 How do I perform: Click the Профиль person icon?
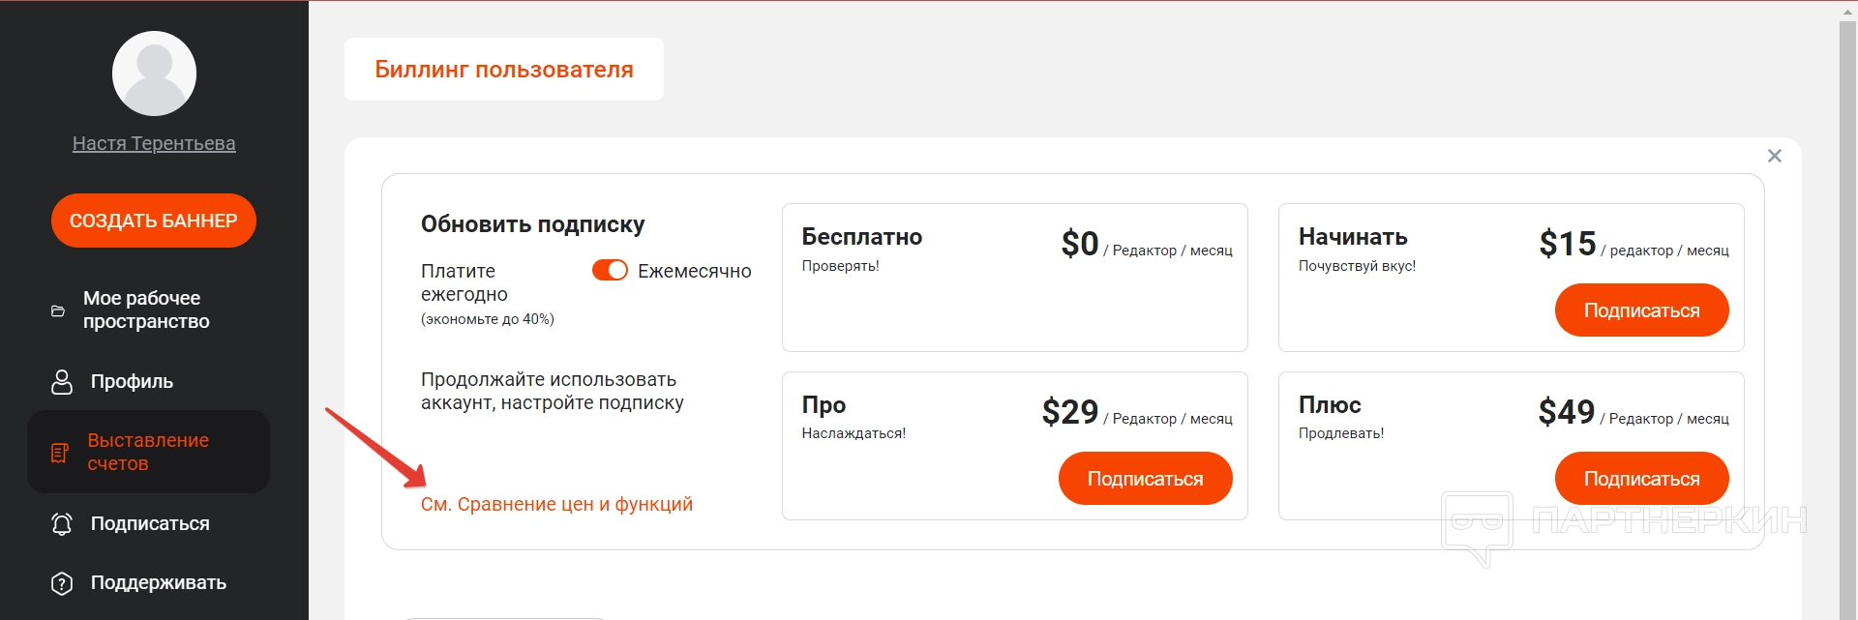[x=62, y=382]
